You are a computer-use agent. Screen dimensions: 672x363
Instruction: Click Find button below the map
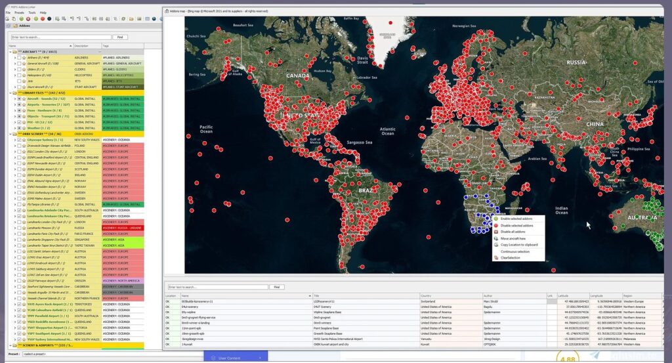point(277,287)
